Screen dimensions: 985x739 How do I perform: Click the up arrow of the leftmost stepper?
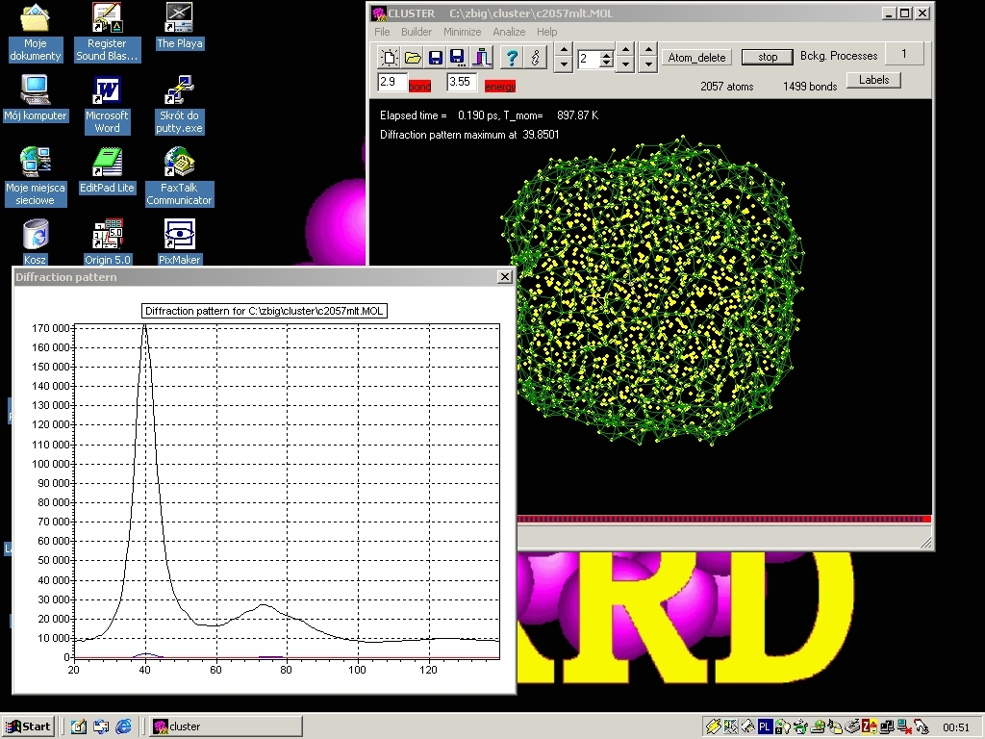tap(564, 50)
